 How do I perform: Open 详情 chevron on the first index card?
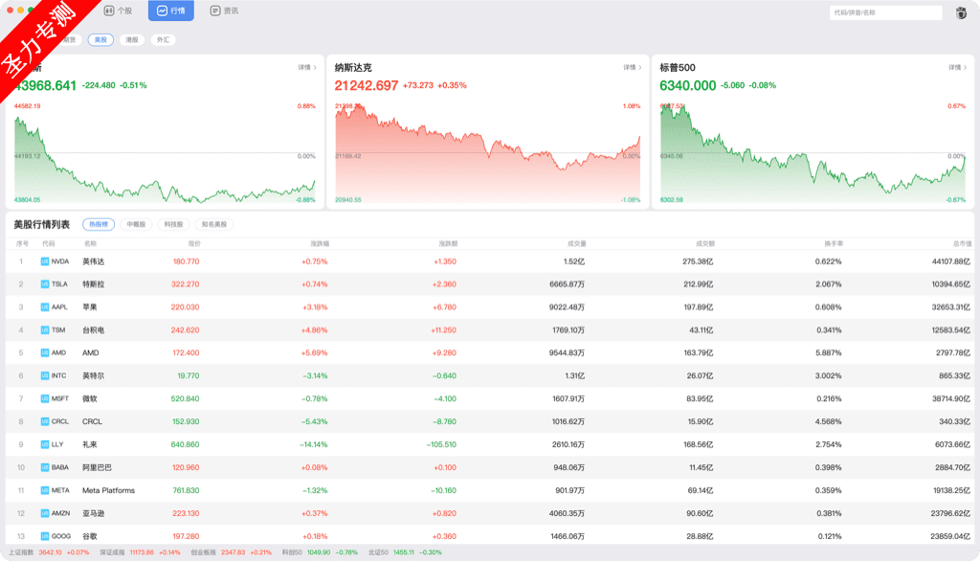(307, 68)
